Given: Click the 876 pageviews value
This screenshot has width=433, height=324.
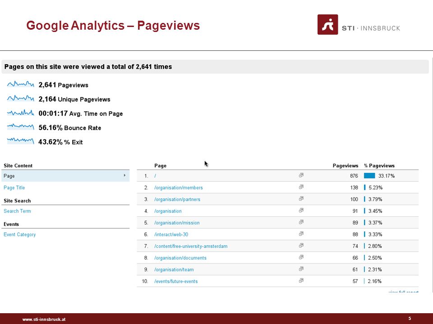Looking at the screenshot, I should point(354,176).
